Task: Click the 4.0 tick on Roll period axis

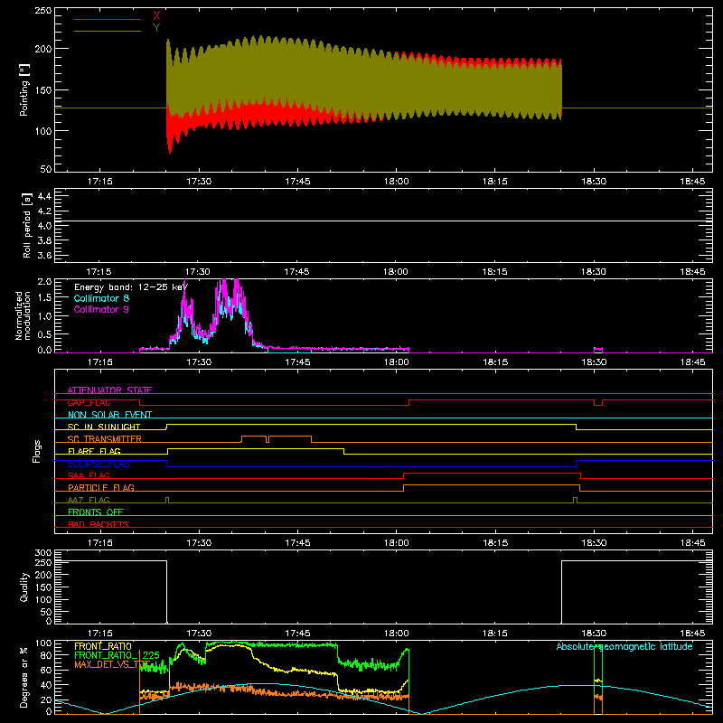Action: click(x=44, y=226)
